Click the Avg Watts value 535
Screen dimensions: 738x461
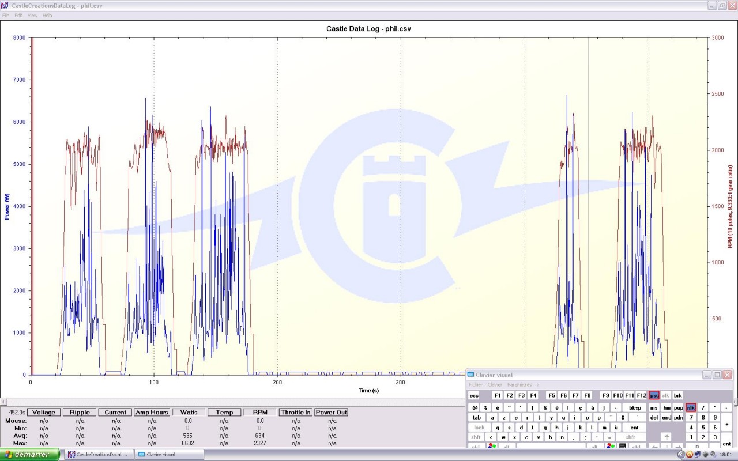pyautogui.click(x=188, y=436)
